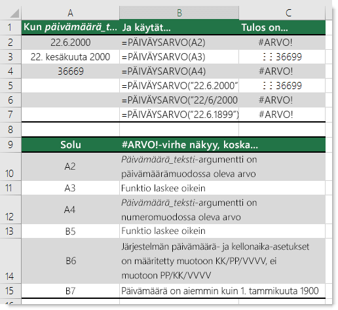Click explanation 'päivämäärämuodossa oleva arvo'
This screenshot has width=338, height=310.
click(x=189, y=174)
